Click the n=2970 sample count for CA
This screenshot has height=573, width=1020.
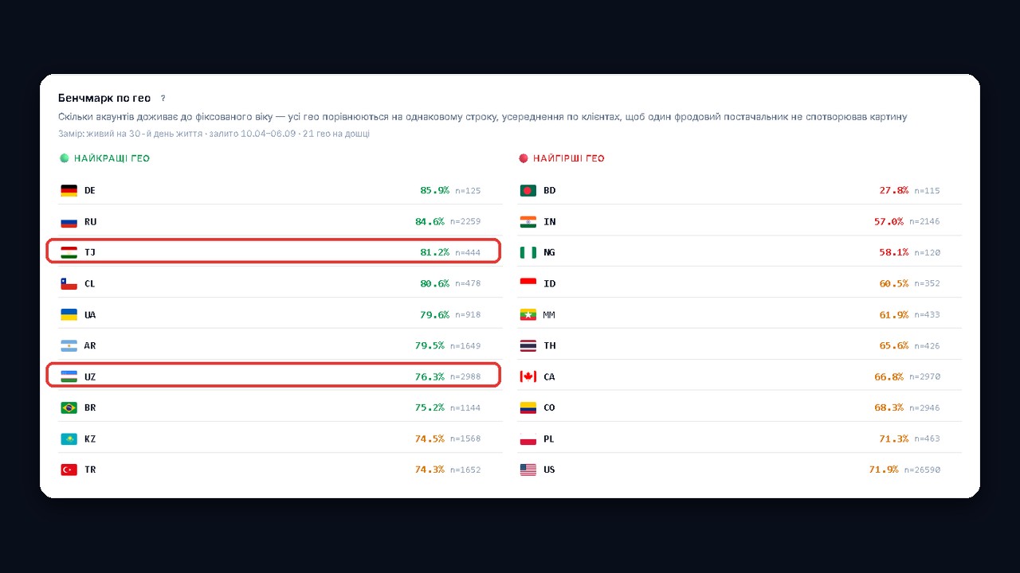(x=924, y=376)
